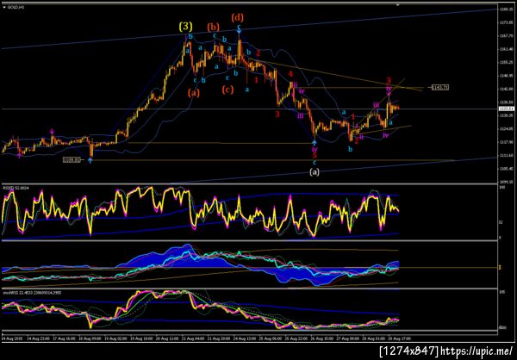Click the boxed price label beside the left blue arrow
Image resolution: width=517 pixels, height=360 pixels.
(x=72, y=160)
